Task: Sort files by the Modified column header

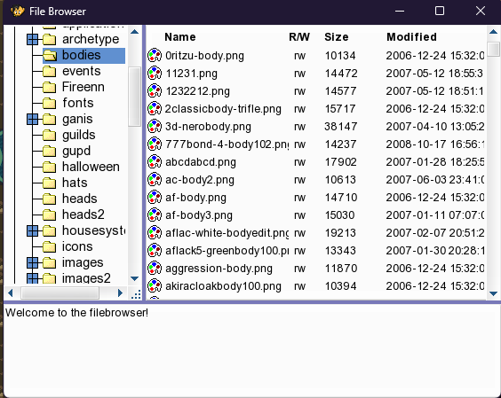Action: [x=412, y=37]
